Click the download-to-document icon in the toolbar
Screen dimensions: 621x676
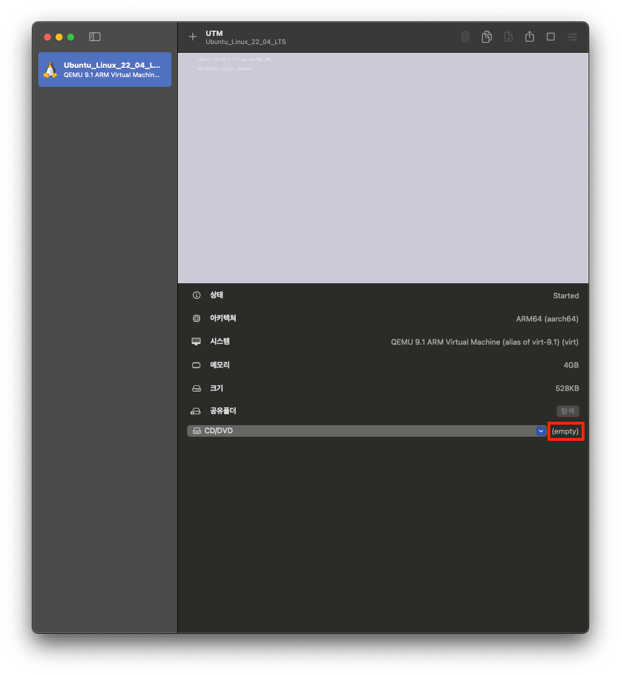coord(508,37)
